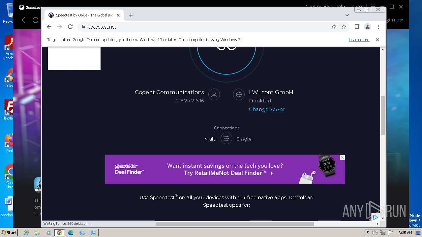Open GameLoop's hamburger menu

click(x=373, y=6)
